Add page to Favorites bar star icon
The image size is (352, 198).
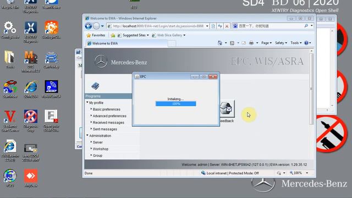[x=113, y=35]
